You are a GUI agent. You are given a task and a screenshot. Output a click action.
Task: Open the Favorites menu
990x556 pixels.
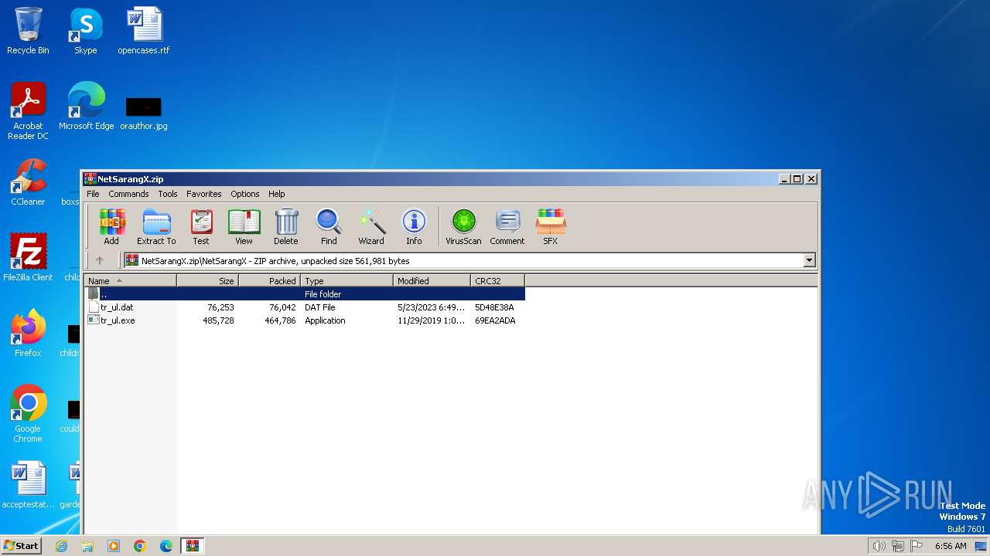tap(204, 194)
